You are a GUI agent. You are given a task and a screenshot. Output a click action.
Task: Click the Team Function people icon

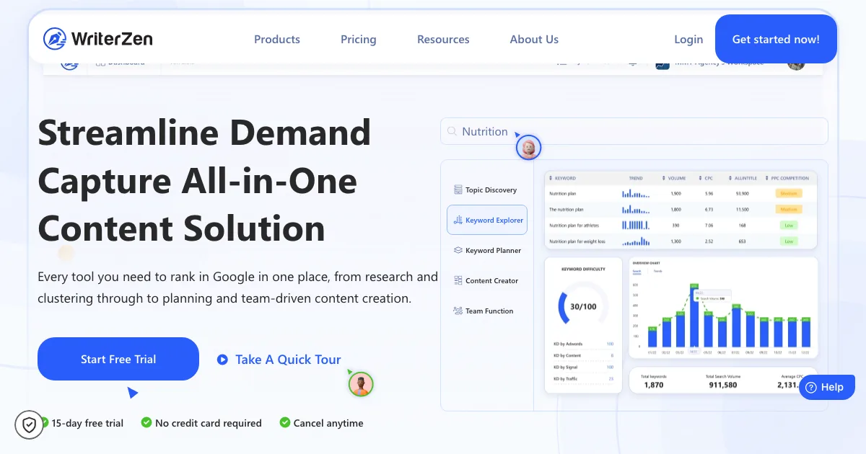click(458, 311)
